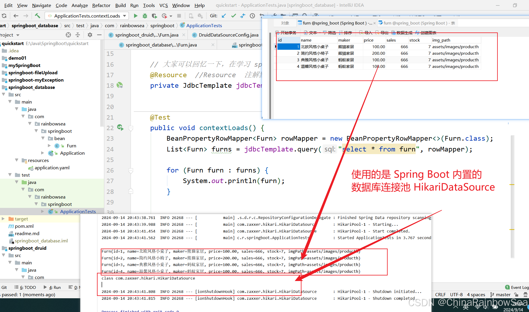Change the UTF-8 file encoding
This screenshot has height=312, width=529.
point(456,294)
